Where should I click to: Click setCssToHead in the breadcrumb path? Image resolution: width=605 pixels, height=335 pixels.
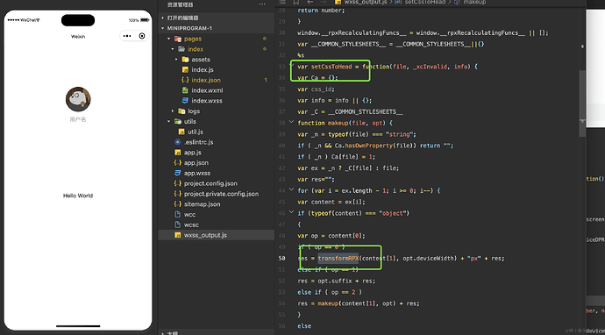424,3
